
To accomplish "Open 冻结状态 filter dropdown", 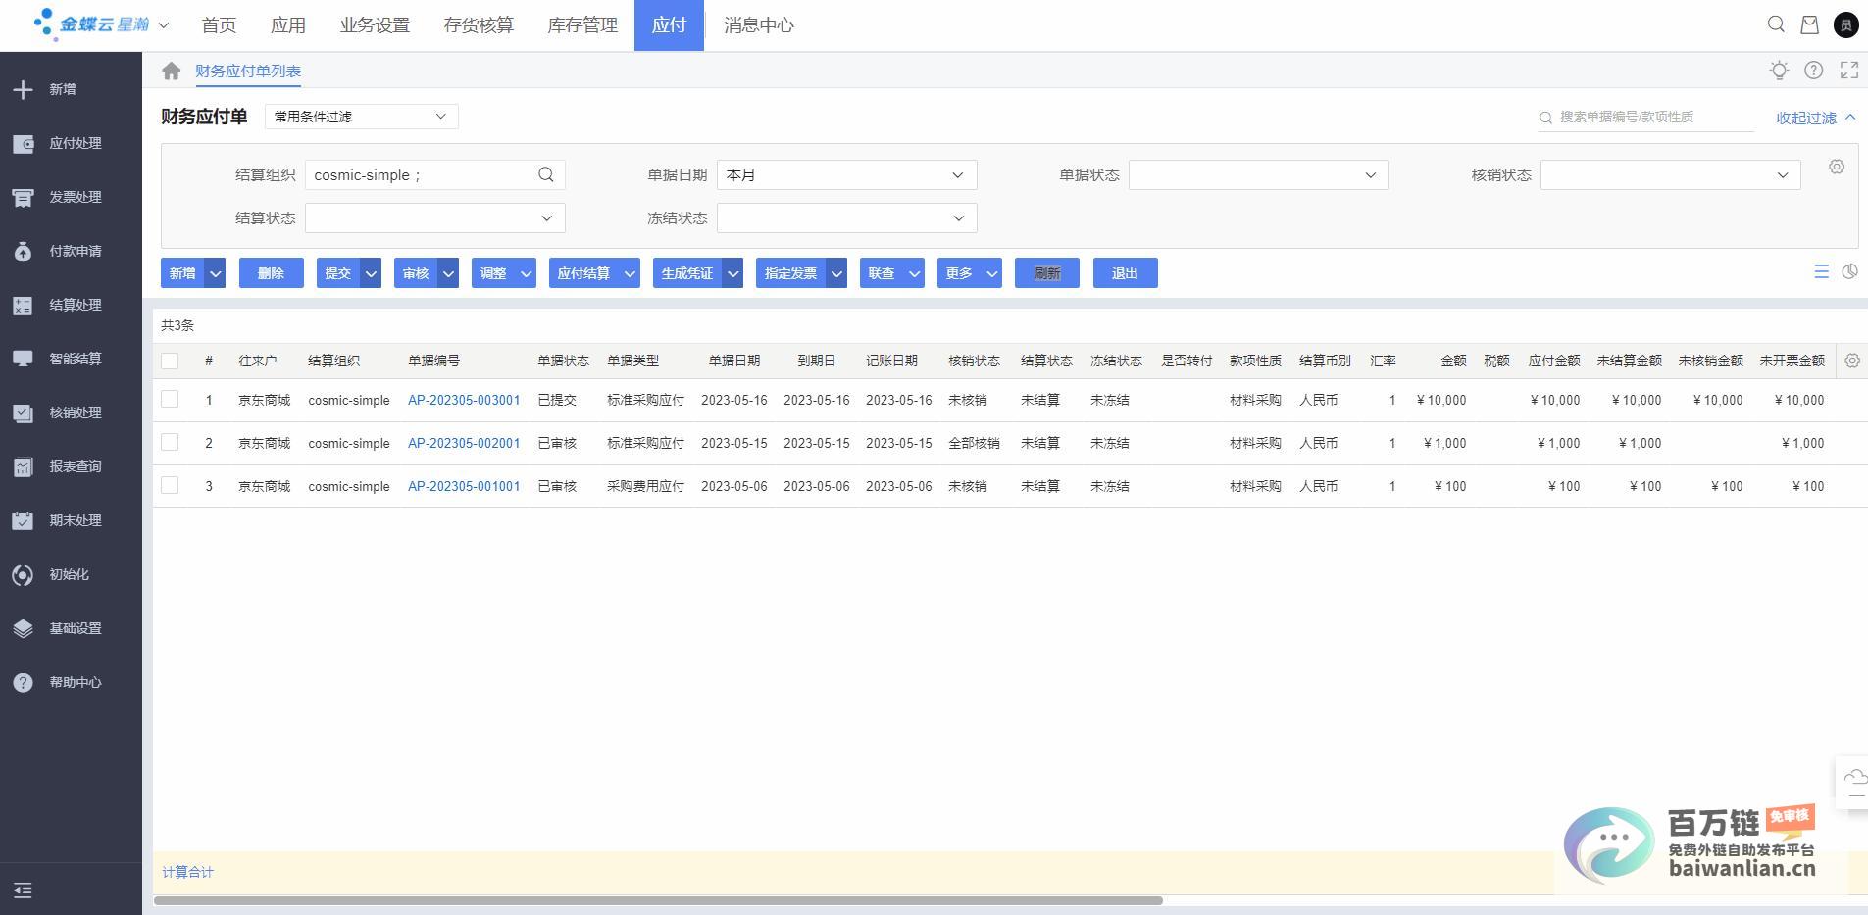I will 846,218.
